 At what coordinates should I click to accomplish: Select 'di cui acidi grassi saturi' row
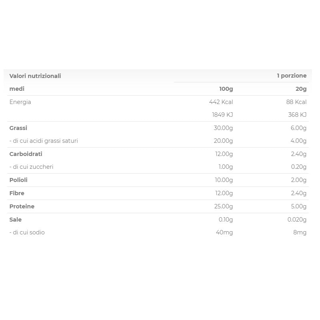pos(44,141)
